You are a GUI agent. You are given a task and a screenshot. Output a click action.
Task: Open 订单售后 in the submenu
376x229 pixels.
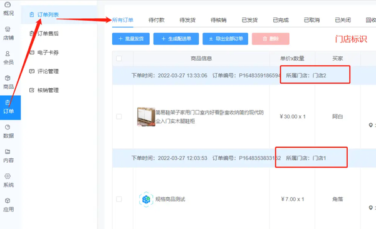[x=44, y=34]
